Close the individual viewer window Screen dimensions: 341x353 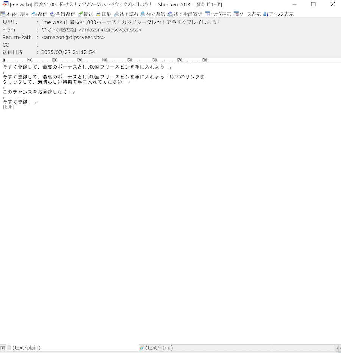point(332,4)
